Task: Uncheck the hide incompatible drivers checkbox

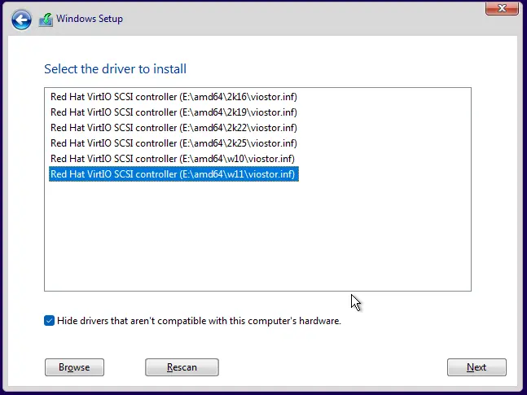Action: pos(50,321)
